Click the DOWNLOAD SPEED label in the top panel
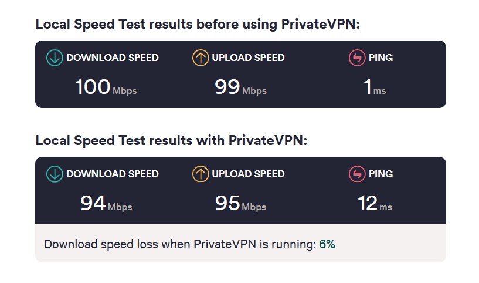 click(113, 58)
